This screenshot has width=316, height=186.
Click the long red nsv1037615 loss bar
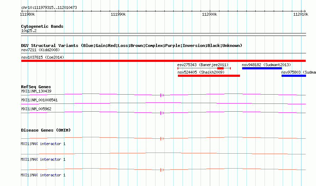[163, 61]
